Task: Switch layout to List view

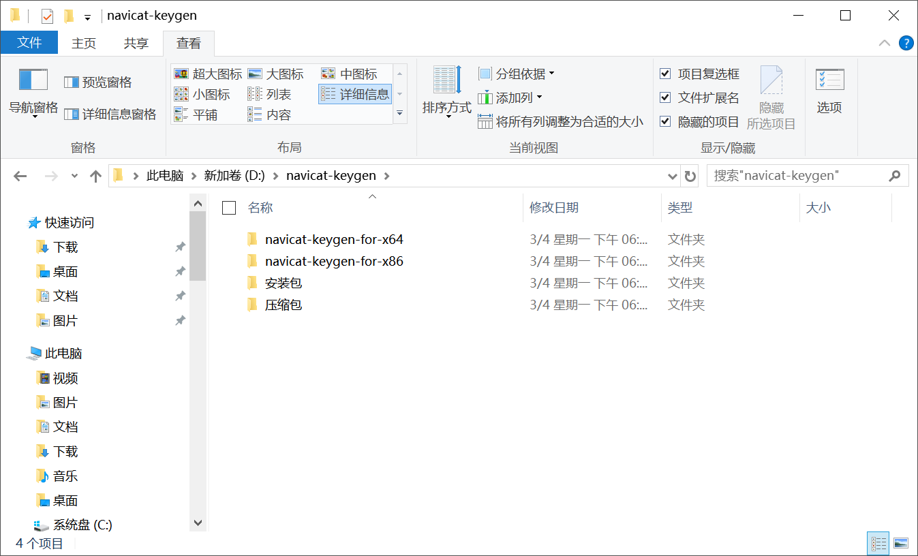Action: pyautogui.click(x=269, y=94)
